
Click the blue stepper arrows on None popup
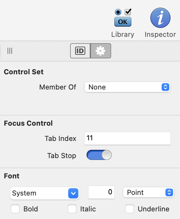tap(165, 87)
